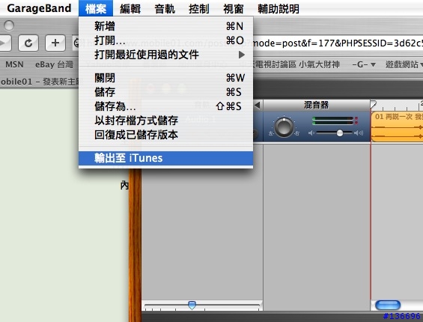Open the 音軌 menu
Image resolution: width=423 pixels, height=322 pixels.
(165, 9)
